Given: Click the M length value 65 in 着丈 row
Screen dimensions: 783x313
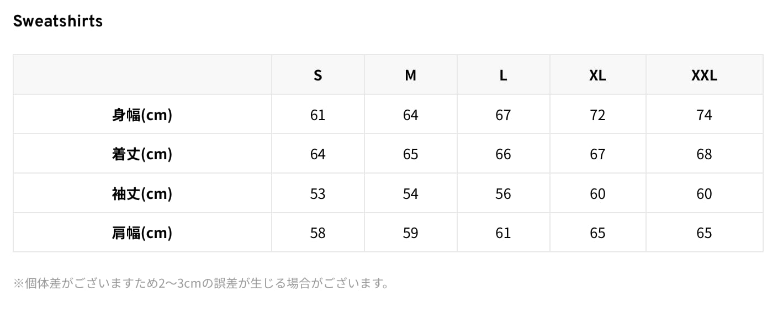Looking at the screenshot, I should coord(410,154).
